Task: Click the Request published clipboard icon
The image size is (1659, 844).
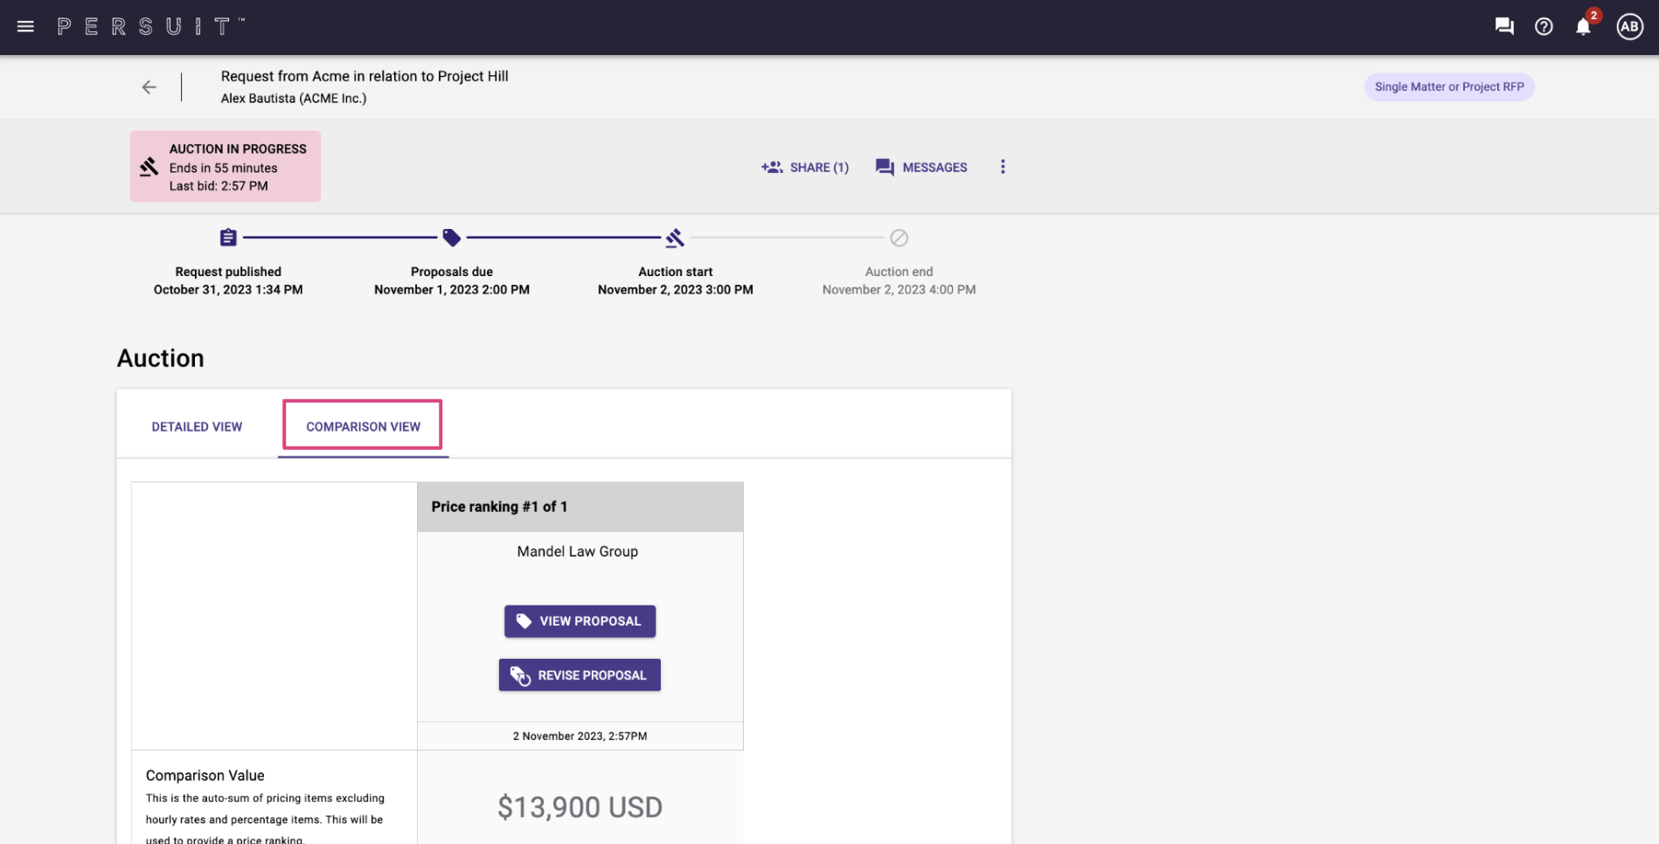Action: coord(228,238)
